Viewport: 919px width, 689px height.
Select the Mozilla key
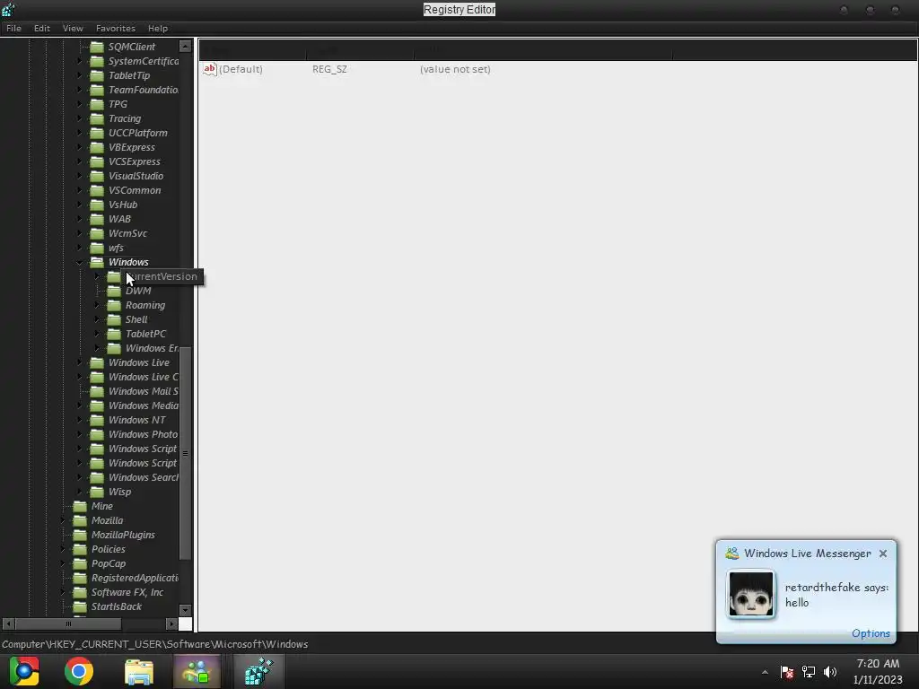[108, 521]
